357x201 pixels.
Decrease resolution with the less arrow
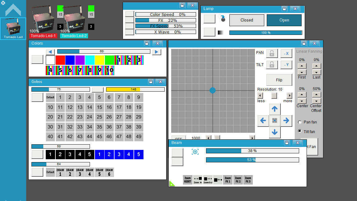[x=260, y=95]
